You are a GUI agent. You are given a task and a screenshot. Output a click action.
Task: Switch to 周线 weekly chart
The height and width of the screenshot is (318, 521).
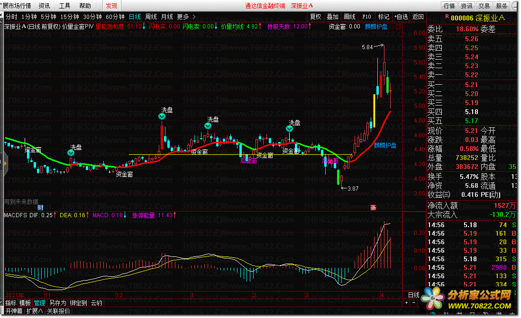[x=151, y=17]
